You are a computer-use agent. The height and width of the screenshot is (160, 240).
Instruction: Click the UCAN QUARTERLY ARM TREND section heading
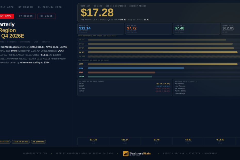click(x=97, y=36)
